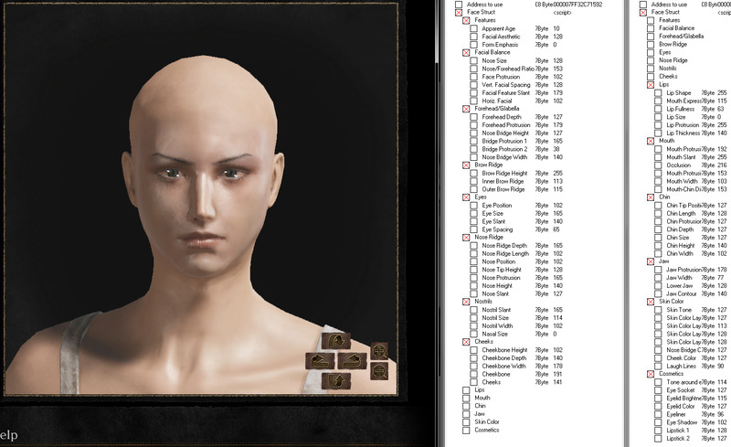Image resolution: width=731 pixels, height=447 pixels.
Task: Select the Skin Tone row label
Action: [x=679, y=310]
